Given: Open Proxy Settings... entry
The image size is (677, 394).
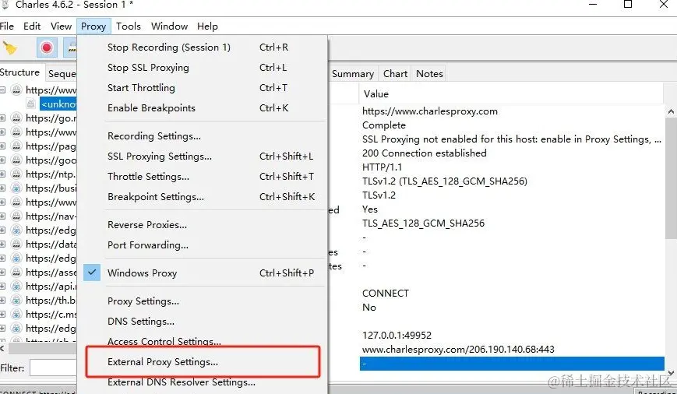Looking at the screenshot, I should 203,301.
